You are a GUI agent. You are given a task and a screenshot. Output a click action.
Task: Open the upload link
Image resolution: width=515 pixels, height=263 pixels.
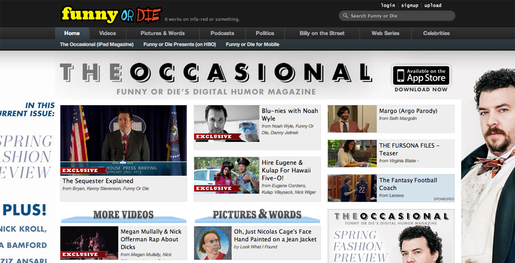pos(433,5)
